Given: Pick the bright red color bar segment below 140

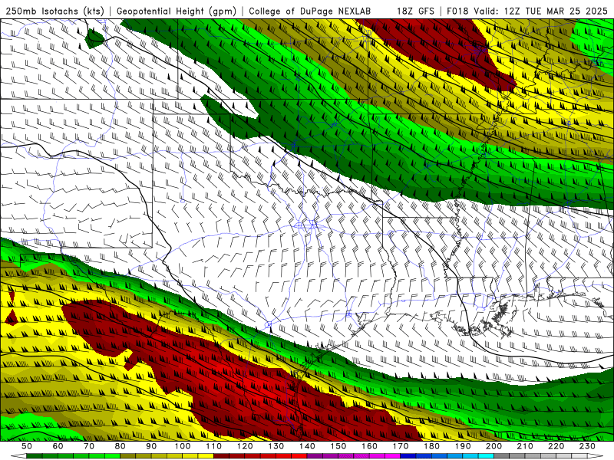Looking at the screenshot, I should click(299, 456).
